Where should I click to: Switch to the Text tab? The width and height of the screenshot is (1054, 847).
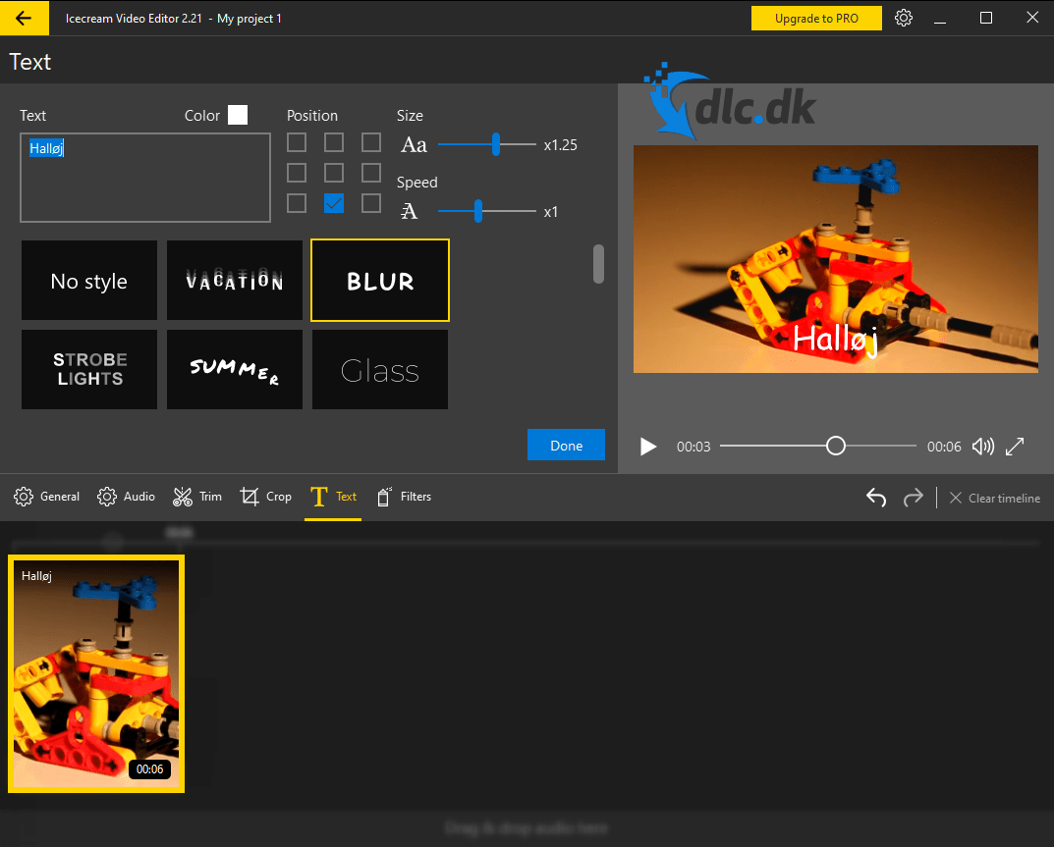tap(333, 497)
